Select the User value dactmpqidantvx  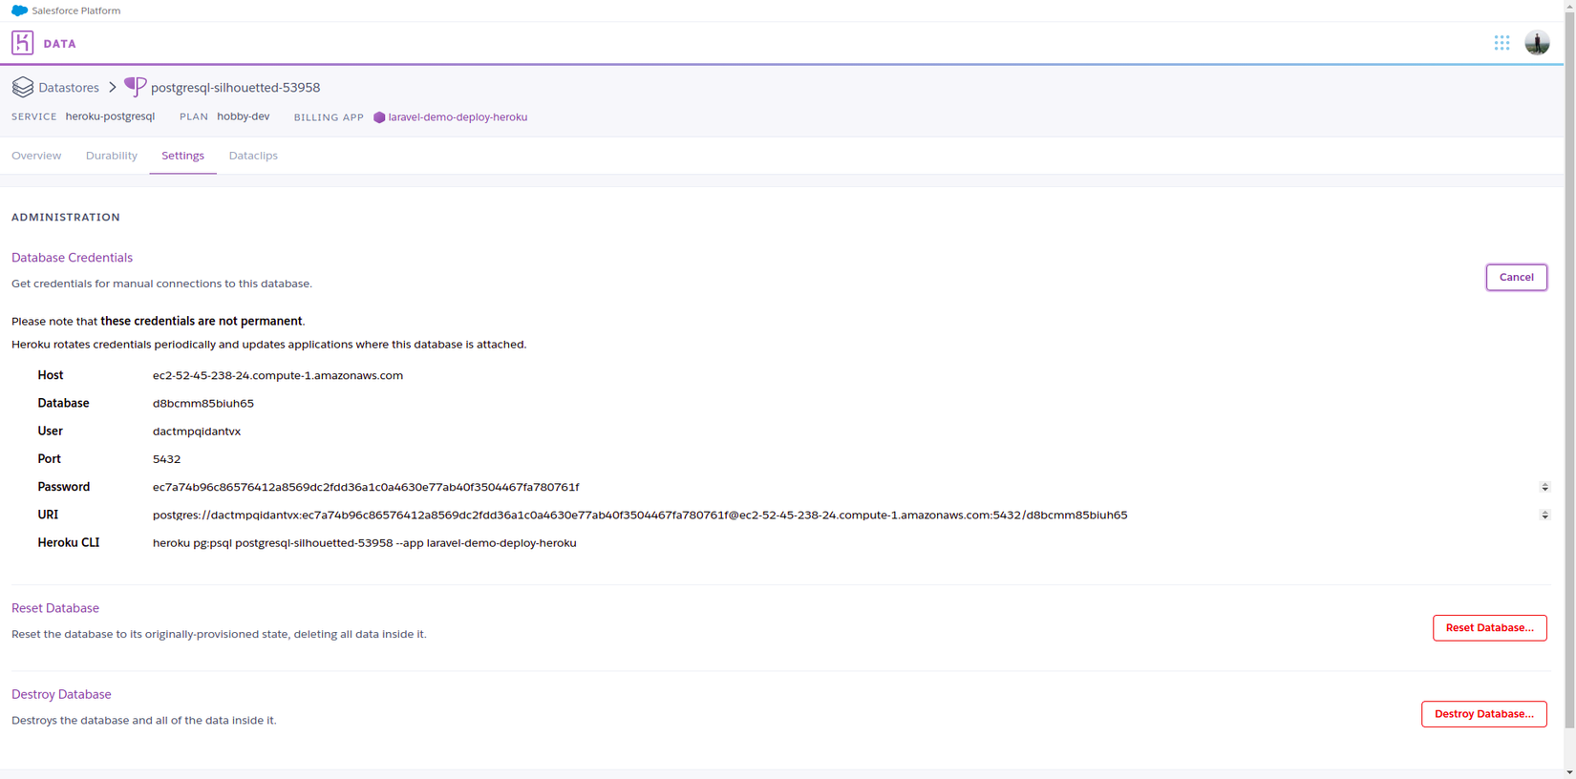pyautogui.click(x=197, y=432)
